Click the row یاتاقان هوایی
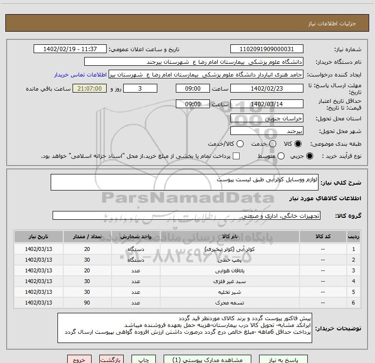The image size is (375, 363). (187, 270)
